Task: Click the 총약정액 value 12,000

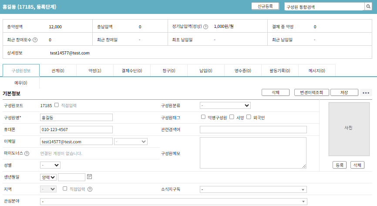Action: (55, 27)
